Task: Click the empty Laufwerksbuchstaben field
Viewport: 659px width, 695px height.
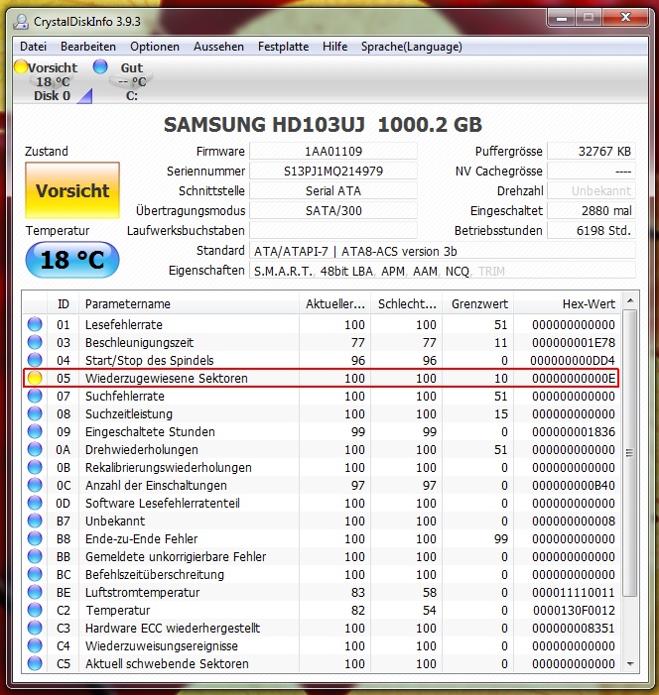Action: [x=333, y=230]
